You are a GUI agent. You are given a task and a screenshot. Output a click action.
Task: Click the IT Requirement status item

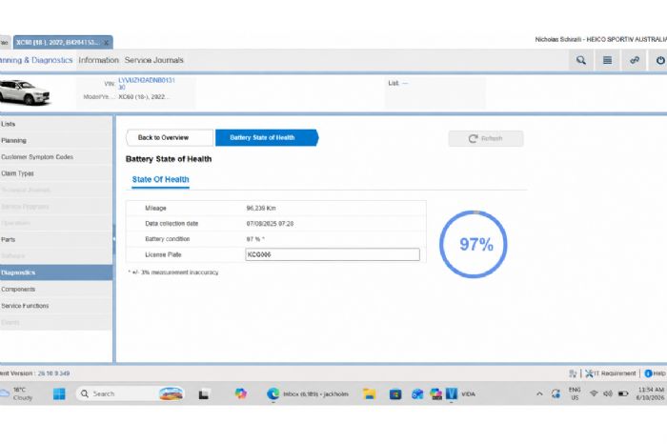click(x=610, y=373)
